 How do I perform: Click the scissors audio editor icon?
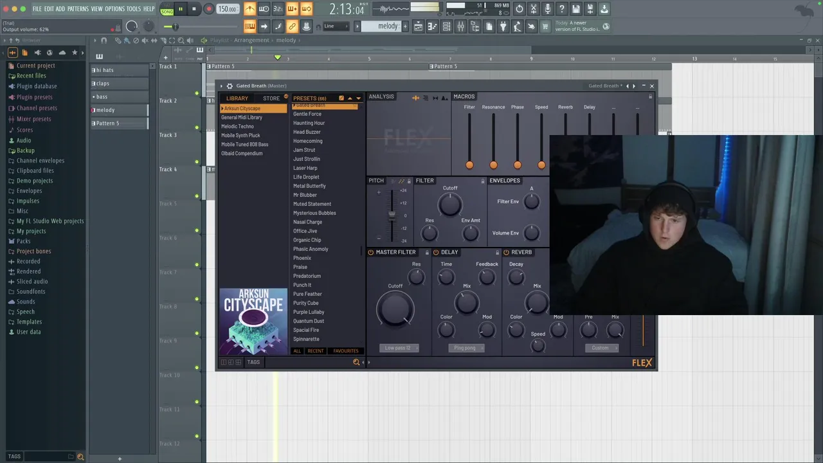pos(534,9)
